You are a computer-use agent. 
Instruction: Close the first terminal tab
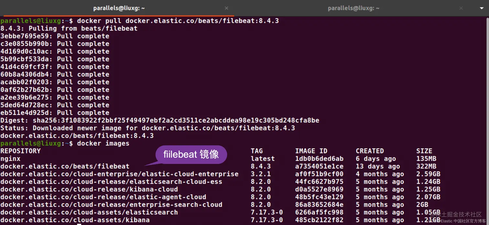226,8
